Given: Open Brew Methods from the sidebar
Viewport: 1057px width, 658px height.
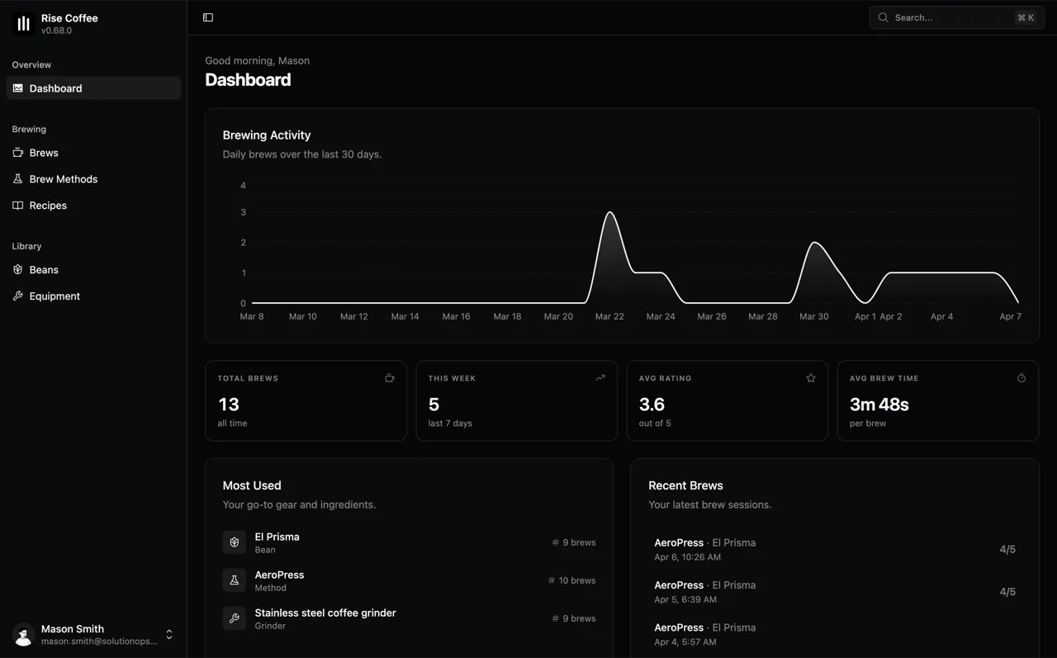Looking at the screenshot, I should pos(63,179).
